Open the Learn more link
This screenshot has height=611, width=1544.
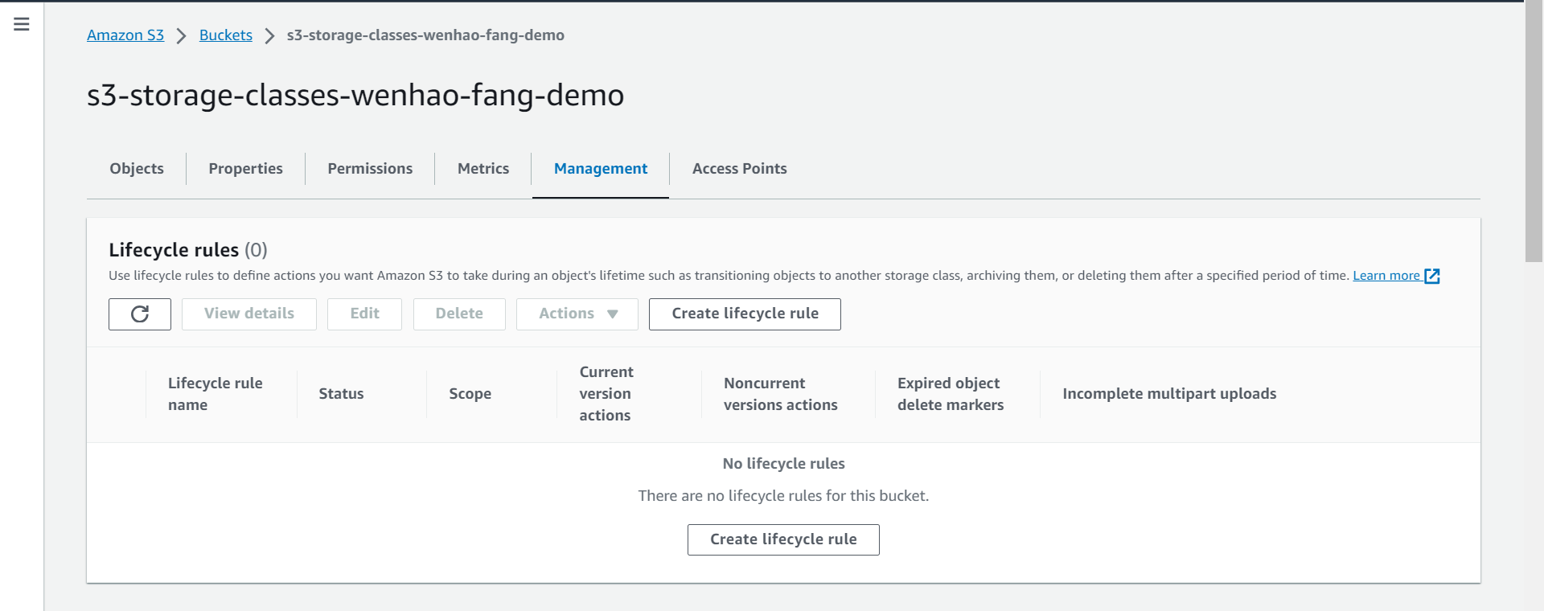(1386, 276)
